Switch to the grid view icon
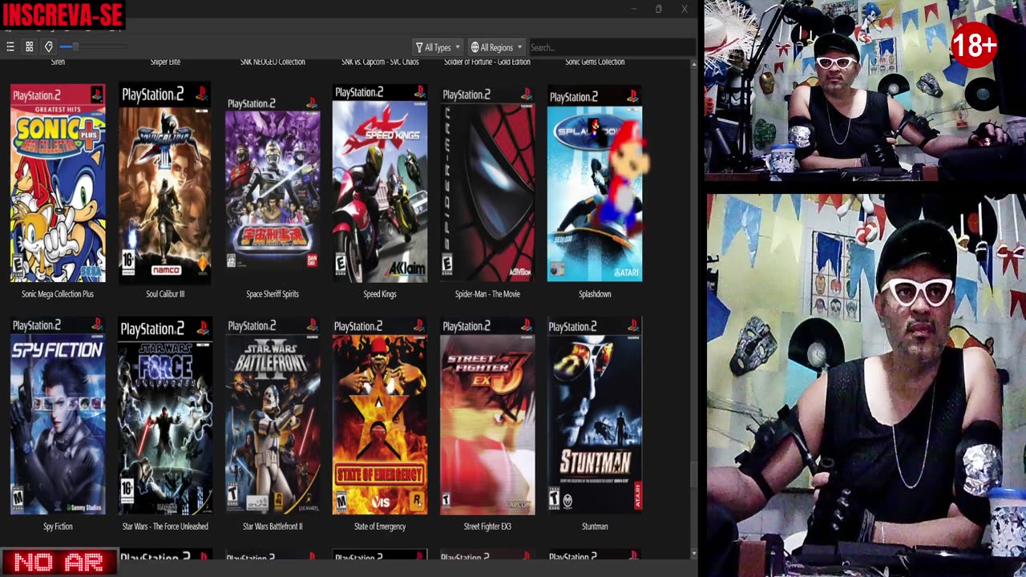 [30, 47]
